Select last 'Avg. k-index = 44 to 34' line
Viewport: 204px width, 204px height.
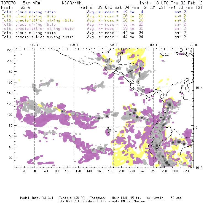coord(115,37)
